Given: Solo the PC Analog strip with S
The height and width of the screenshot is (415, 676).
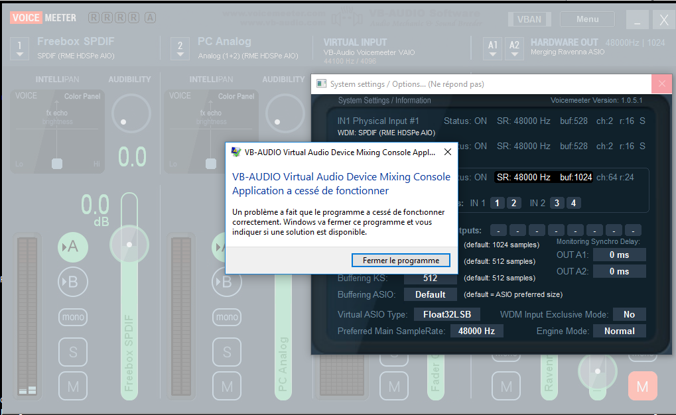Looking at the screenshot, I should click(227, 352).
